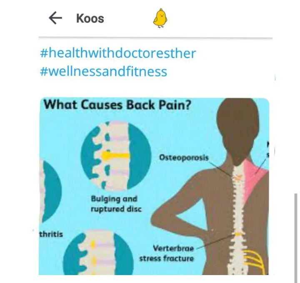Tap the bottom circular spine illustration

[98, 253]
